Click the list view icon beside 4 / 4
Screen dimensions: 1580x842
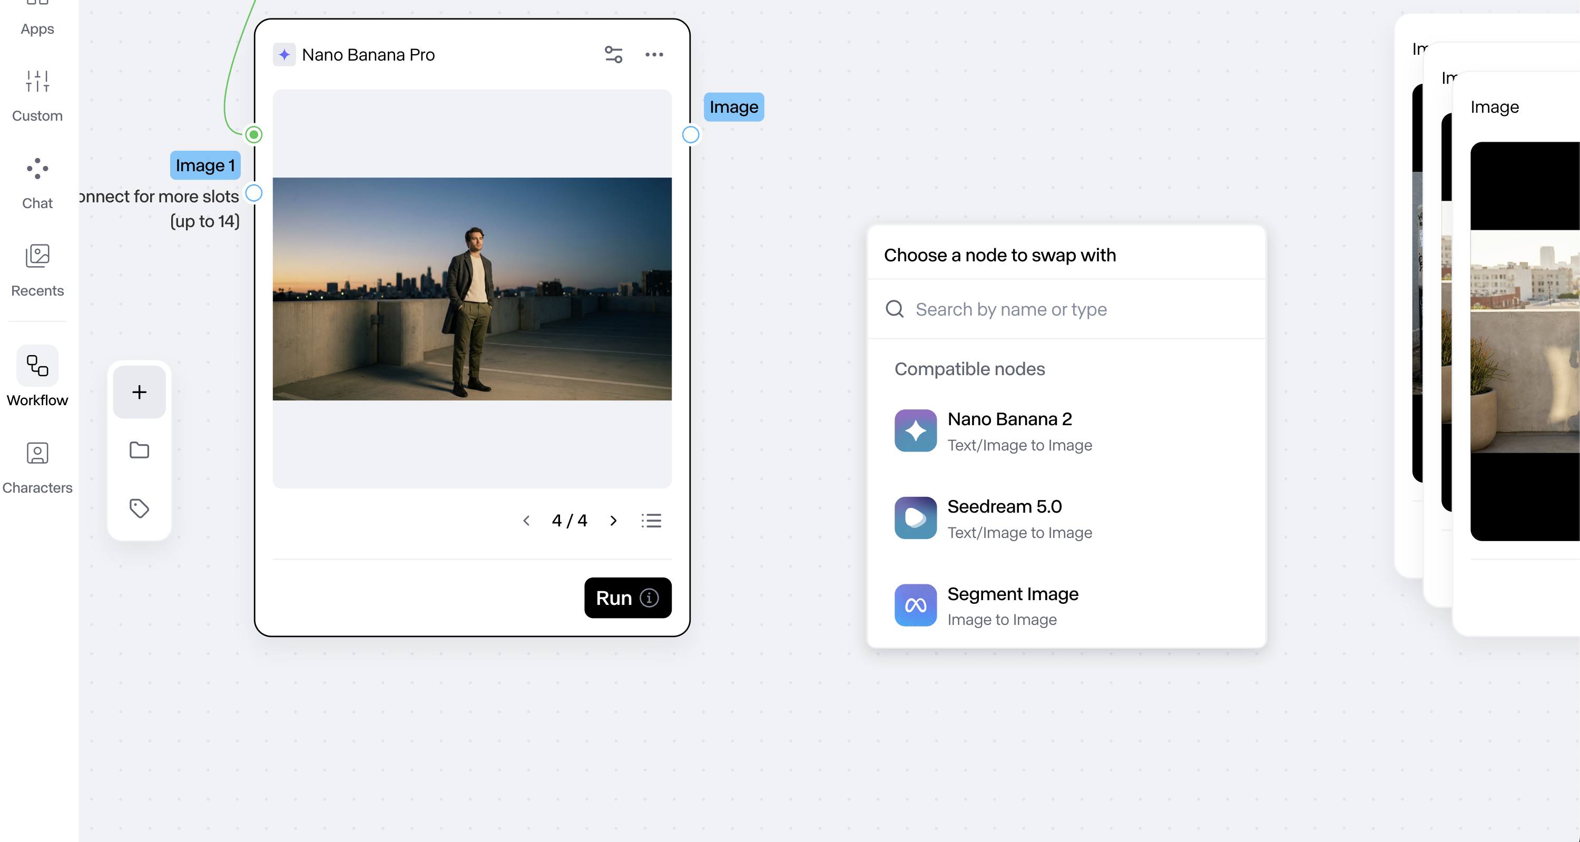click(x=651, y=521)
